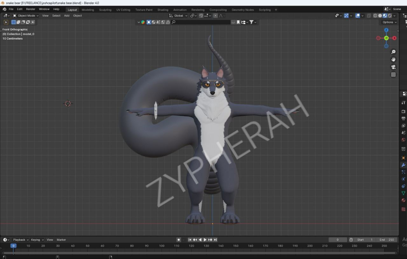Open the Texture checkerboard properties tab

404,209
